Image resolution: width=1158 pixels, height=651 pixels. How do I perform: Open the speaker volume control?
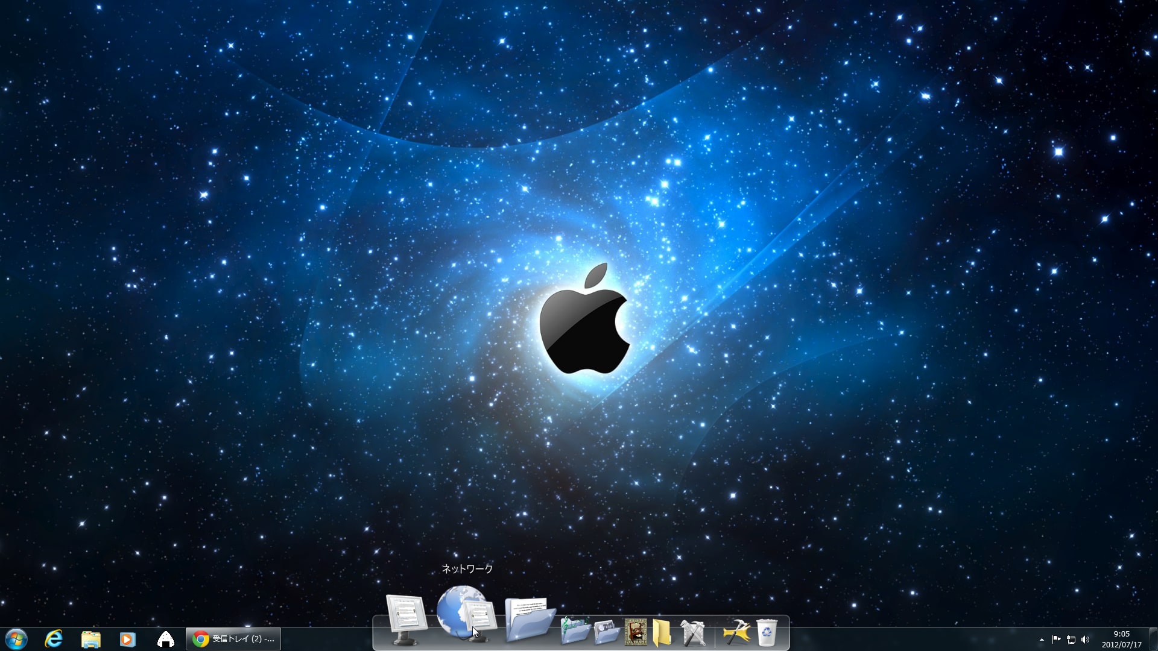coord(1086,640)
